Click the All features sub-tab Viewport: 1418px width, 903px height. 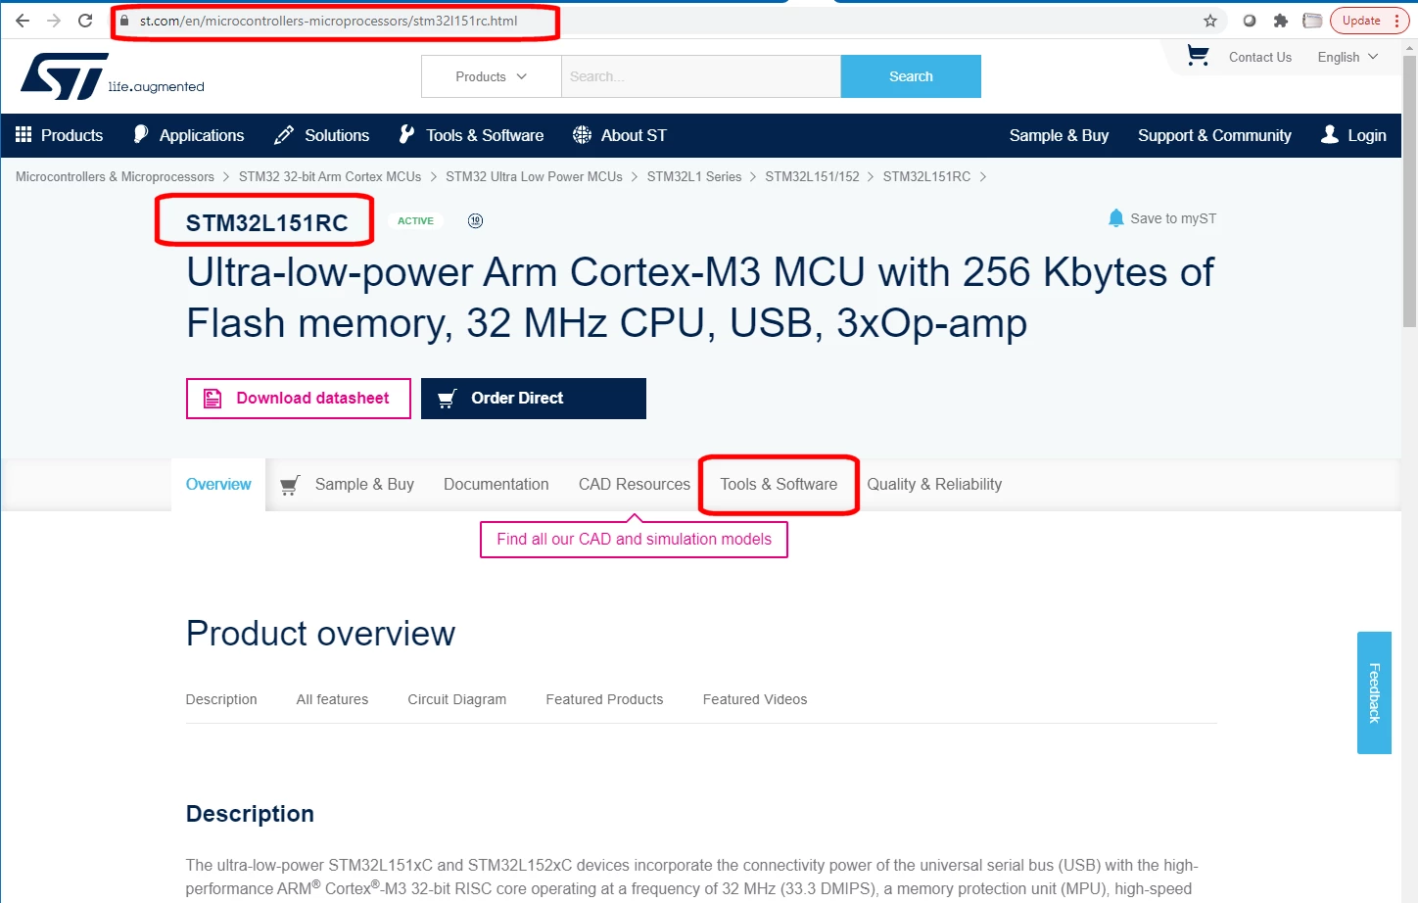(x=332, y=699)
